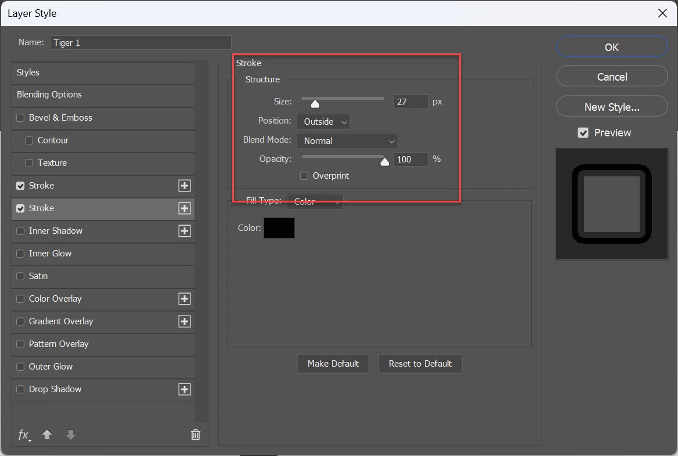
Task: Add another Stroke effect from first Stroke row
Action: pos(185,186)
